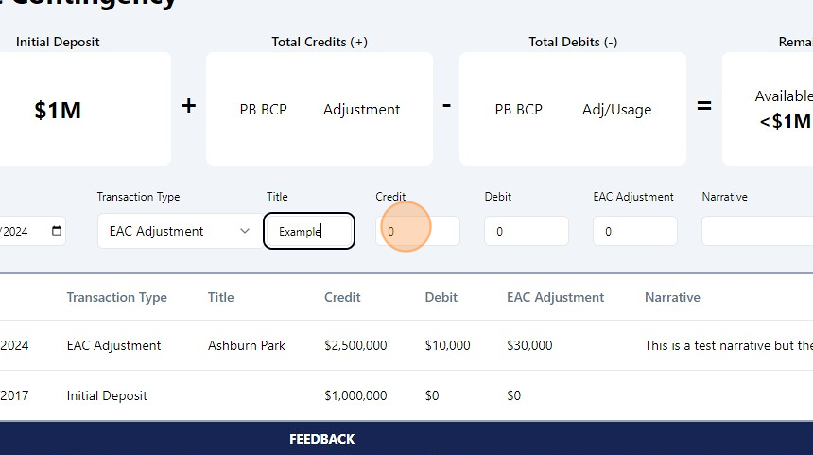Select the Initial Deposit table row
Image resolution: width=813 pixels, height=455 pixels.
click(107, 395)
